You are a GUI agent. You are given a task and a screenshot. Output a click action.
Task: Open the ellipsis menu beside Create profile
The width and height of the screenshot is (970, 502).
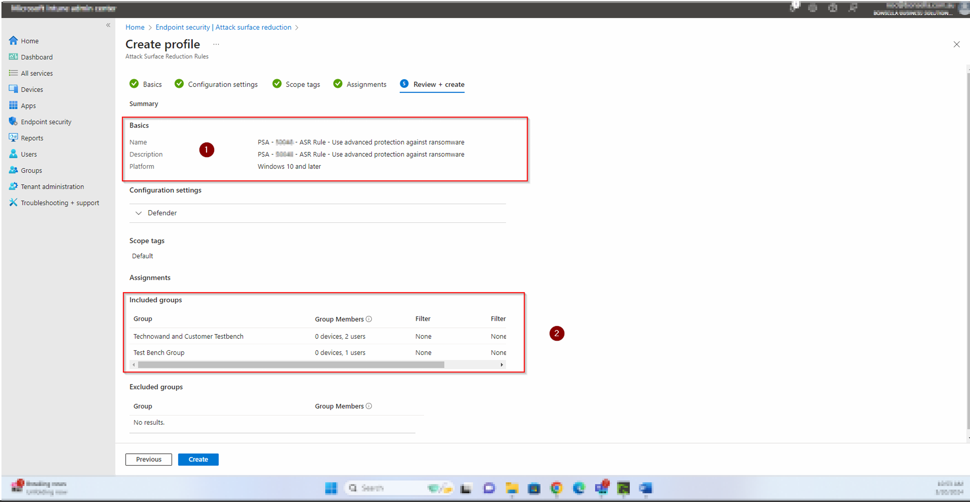pyautogui.click(x=216, y=44)
